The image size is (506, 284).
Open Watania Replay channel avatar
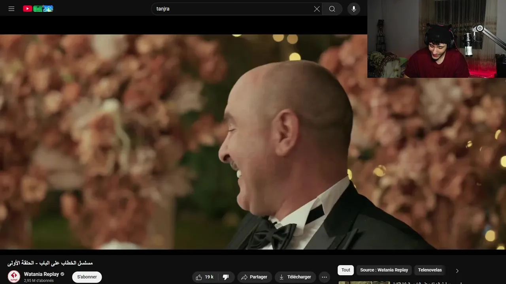tap(14, 277)
